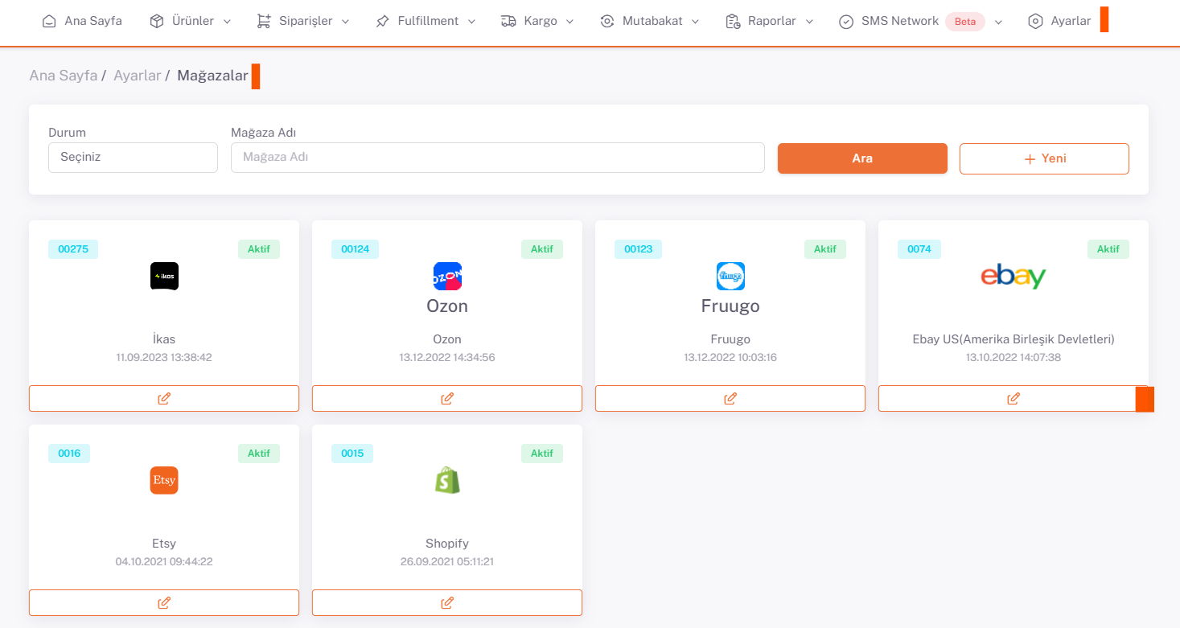Expand the SMS Network menu chevron
The image size is (1180, 628).
[x=998, y=22]
